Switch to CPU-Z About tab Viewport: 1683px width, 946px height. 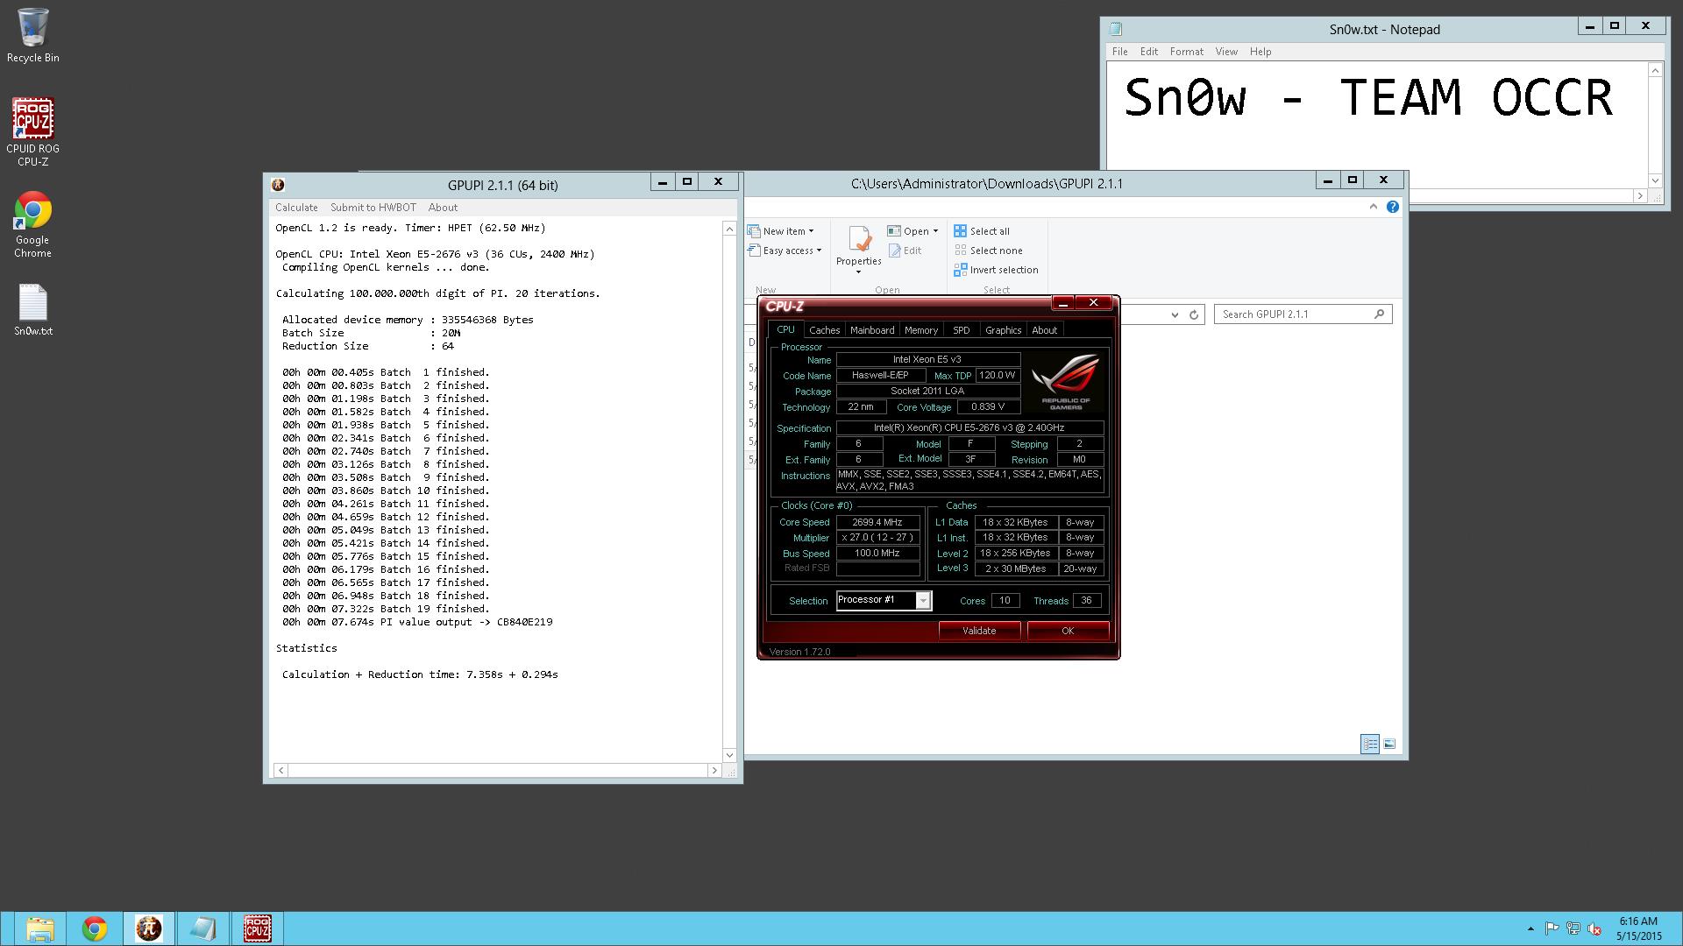1044,330
